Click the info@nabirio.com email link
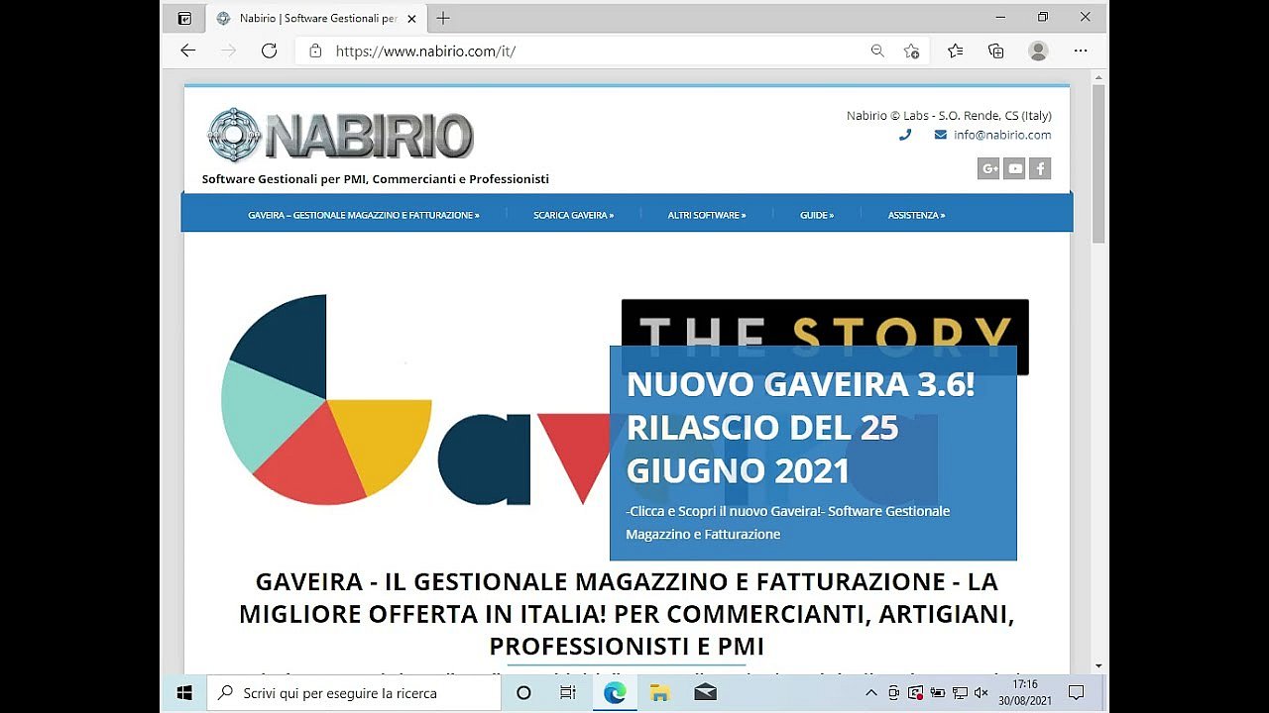The height and width of the screenshot is (713, 1269). pos(1001,135)
